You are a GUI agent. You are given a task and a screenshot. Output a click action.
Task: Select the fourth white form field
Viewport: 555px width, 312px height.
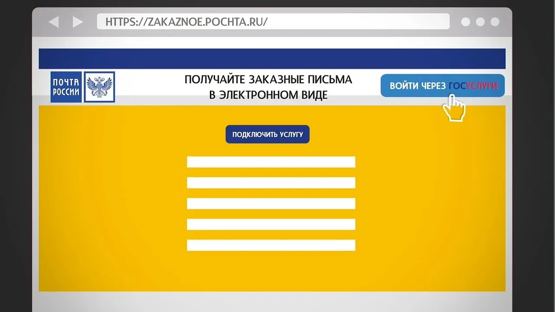coord(271,224)
